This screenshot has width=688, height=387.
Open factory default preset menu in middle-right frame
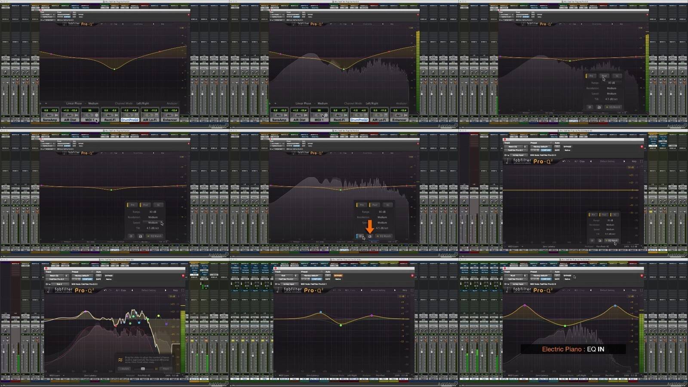click(542, 147)
